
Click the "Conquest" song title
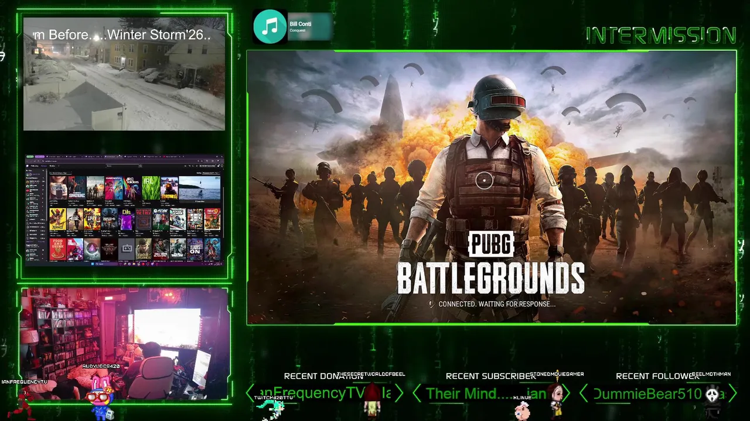297,30
